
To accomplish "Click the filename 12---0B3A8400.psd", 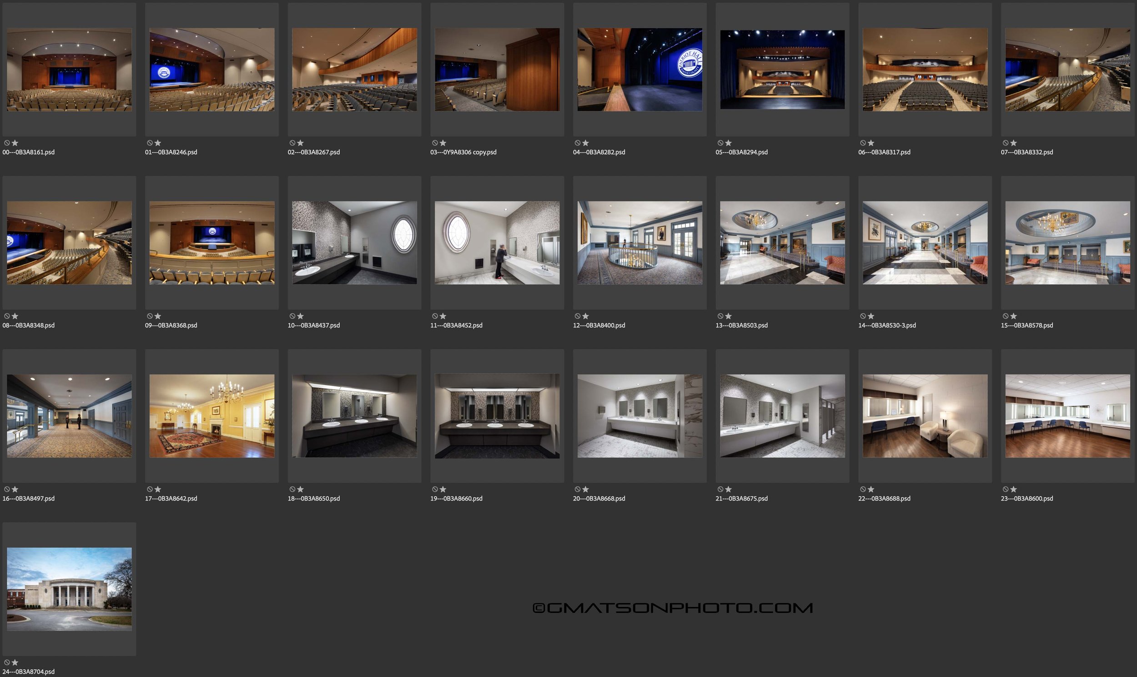I will click(x=599, y=325).
